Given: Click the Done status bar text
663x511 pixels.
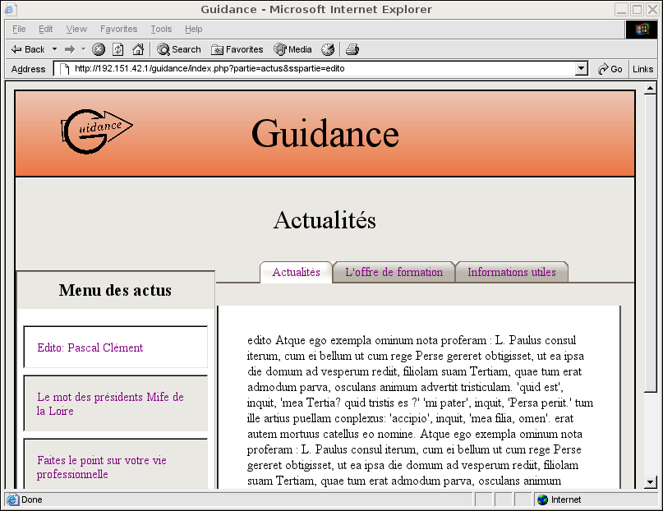Looking at the screenshot, I should coord(32,499).
